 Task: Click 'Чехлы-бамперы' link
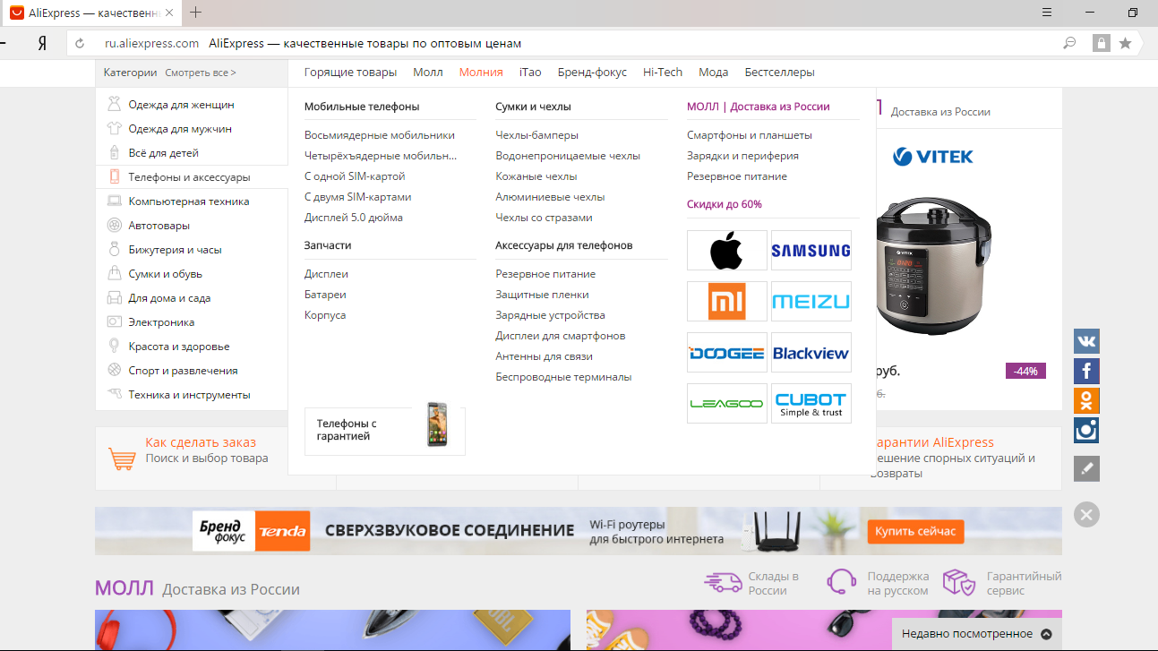click(536, 135)
